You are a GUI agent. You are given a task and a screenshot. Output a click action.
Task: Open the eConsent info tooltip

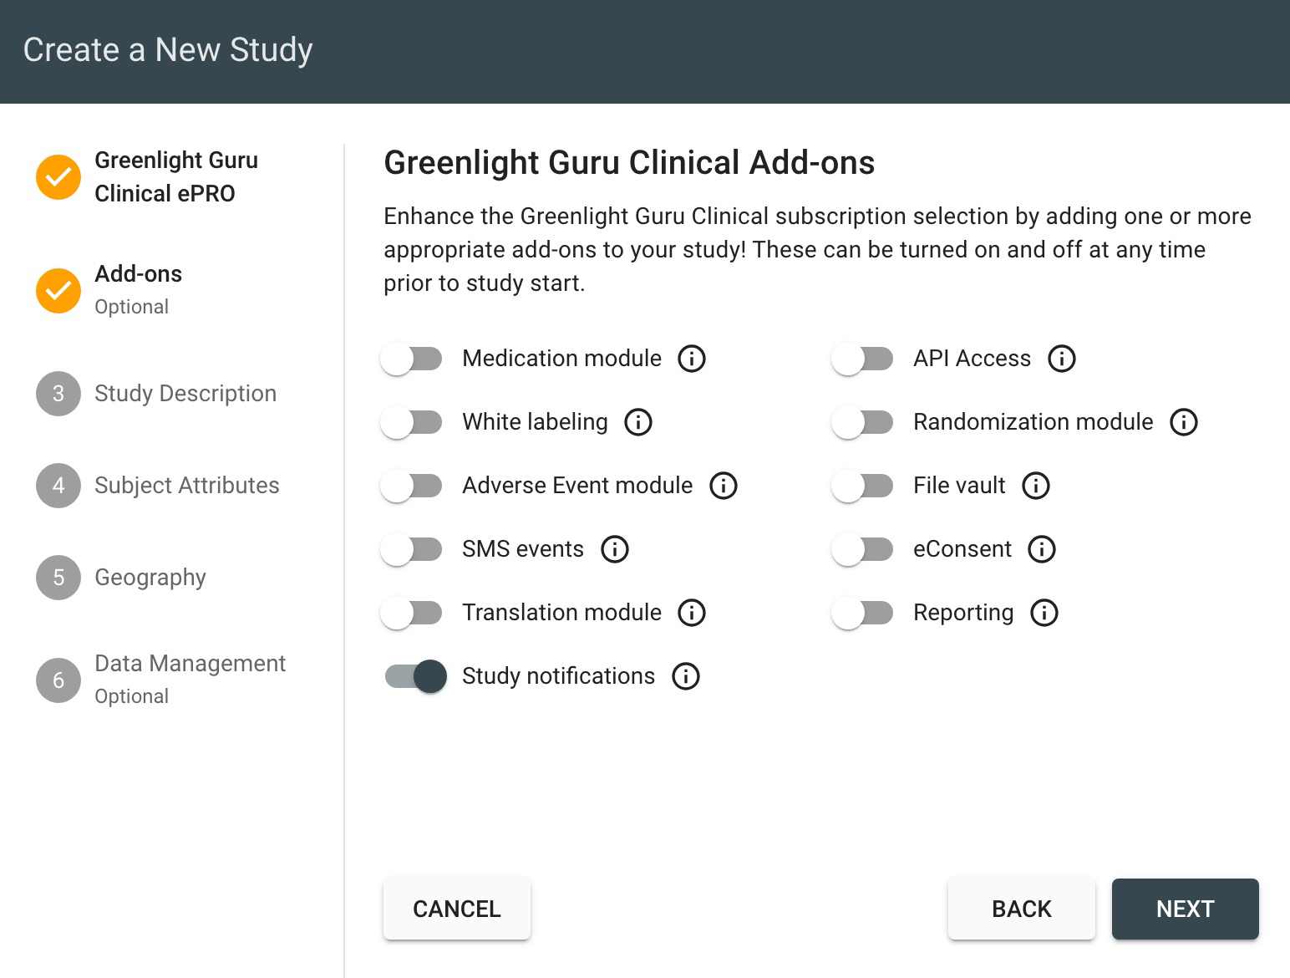1041,549
